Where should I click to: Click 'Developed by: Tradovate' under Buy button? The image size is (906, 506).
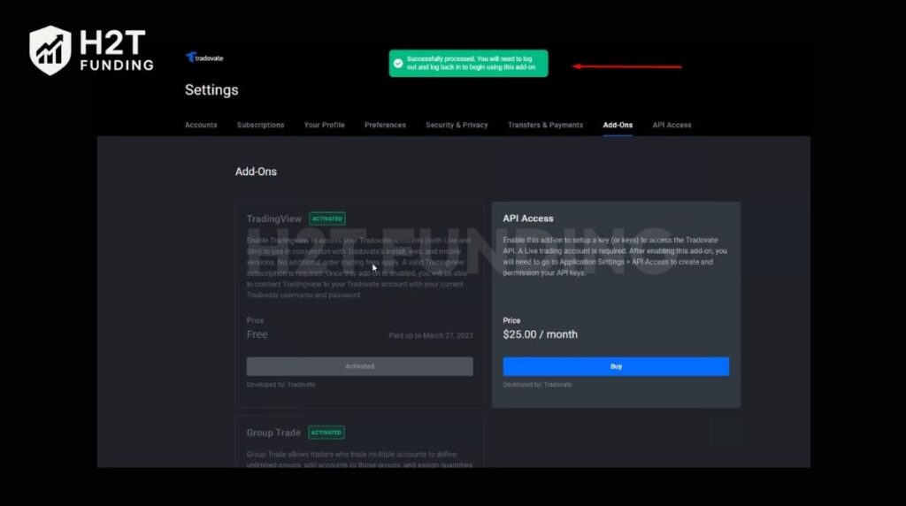pos(537,385)
